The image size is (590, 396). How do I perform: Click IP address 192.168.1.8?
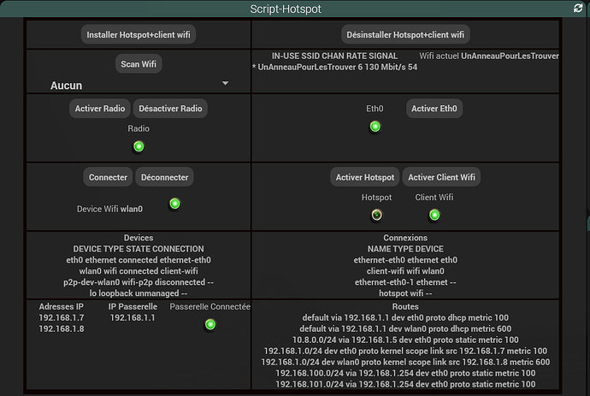[x=62, y=329]
